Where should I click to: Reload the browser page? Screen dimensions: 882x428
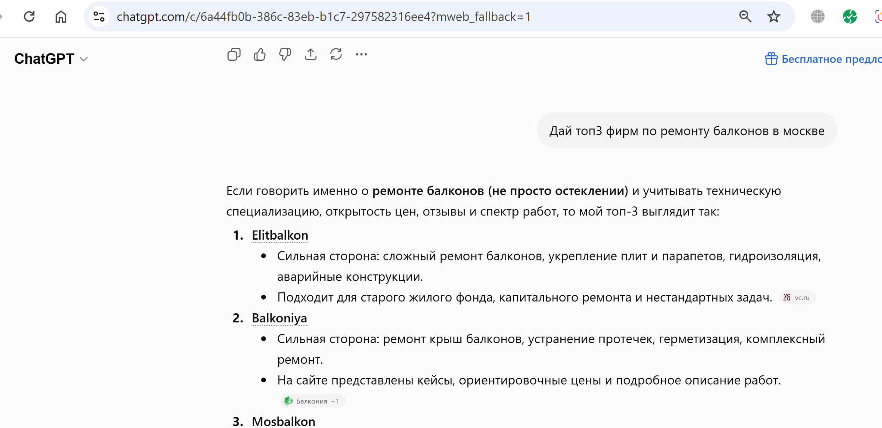point(29,17)
